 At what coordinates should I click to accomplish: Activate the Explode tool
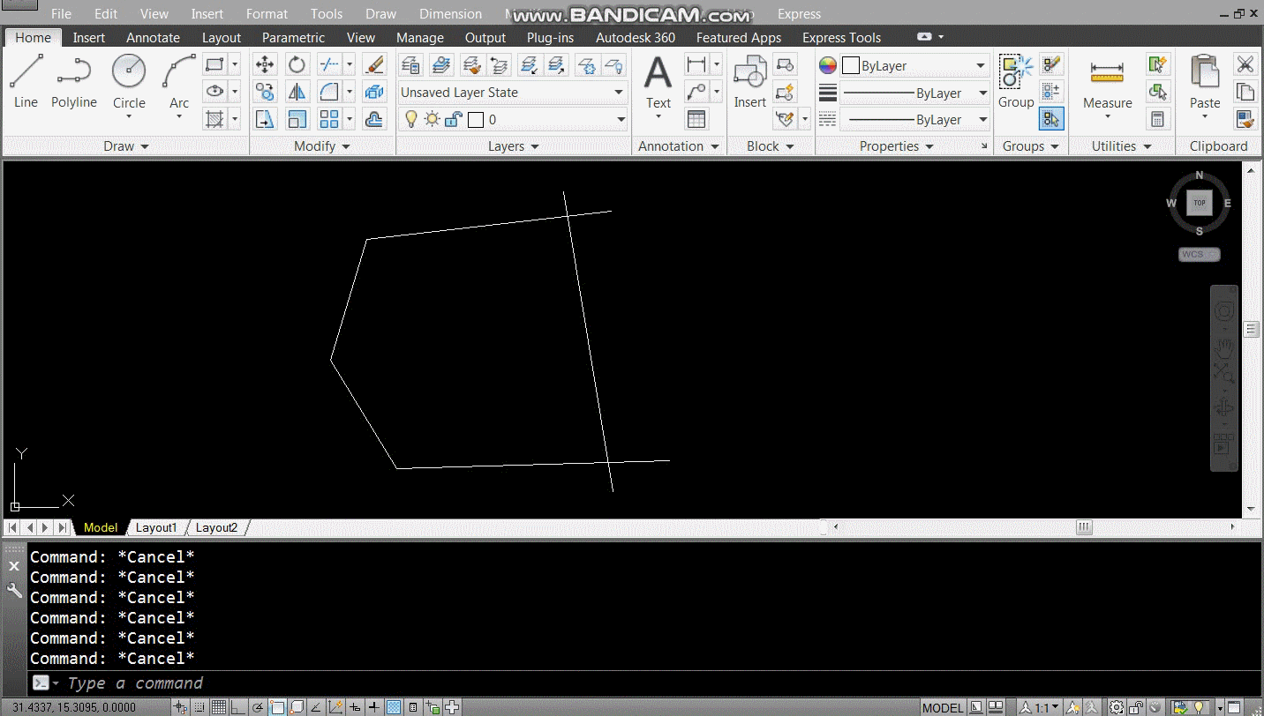374,92
